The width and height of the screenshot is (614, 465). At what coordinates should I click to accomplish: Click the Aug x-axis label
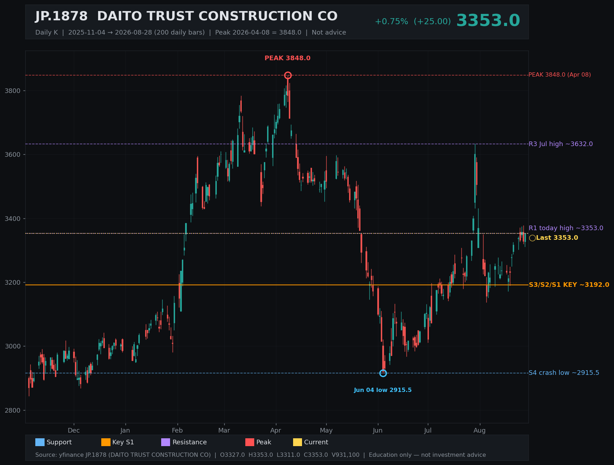480,430
